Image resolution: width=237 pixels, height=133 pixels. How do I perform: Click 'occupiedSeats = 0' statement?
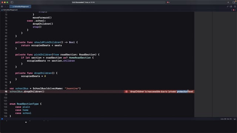pyautogui.click(x=33, y=76)
